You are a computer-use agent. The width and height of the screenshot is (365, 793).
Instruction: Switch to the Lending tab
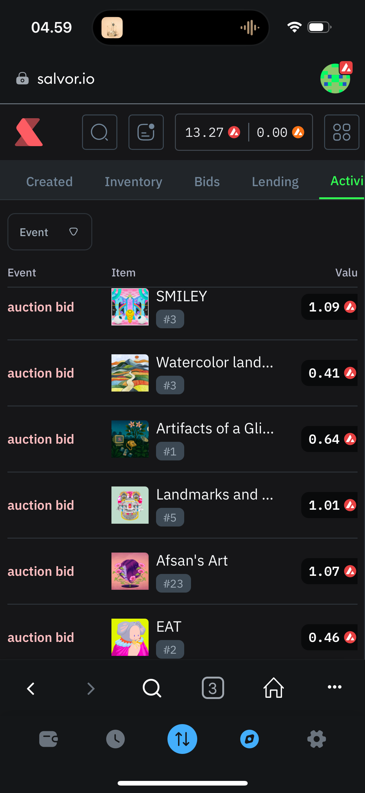(x=275, y=182)
